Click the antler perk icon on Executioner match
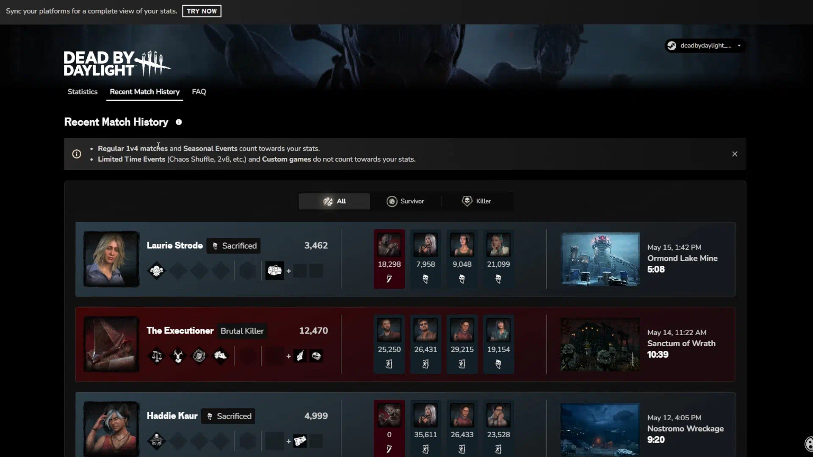This screenshot has height=457, width=813. [178, 356]
